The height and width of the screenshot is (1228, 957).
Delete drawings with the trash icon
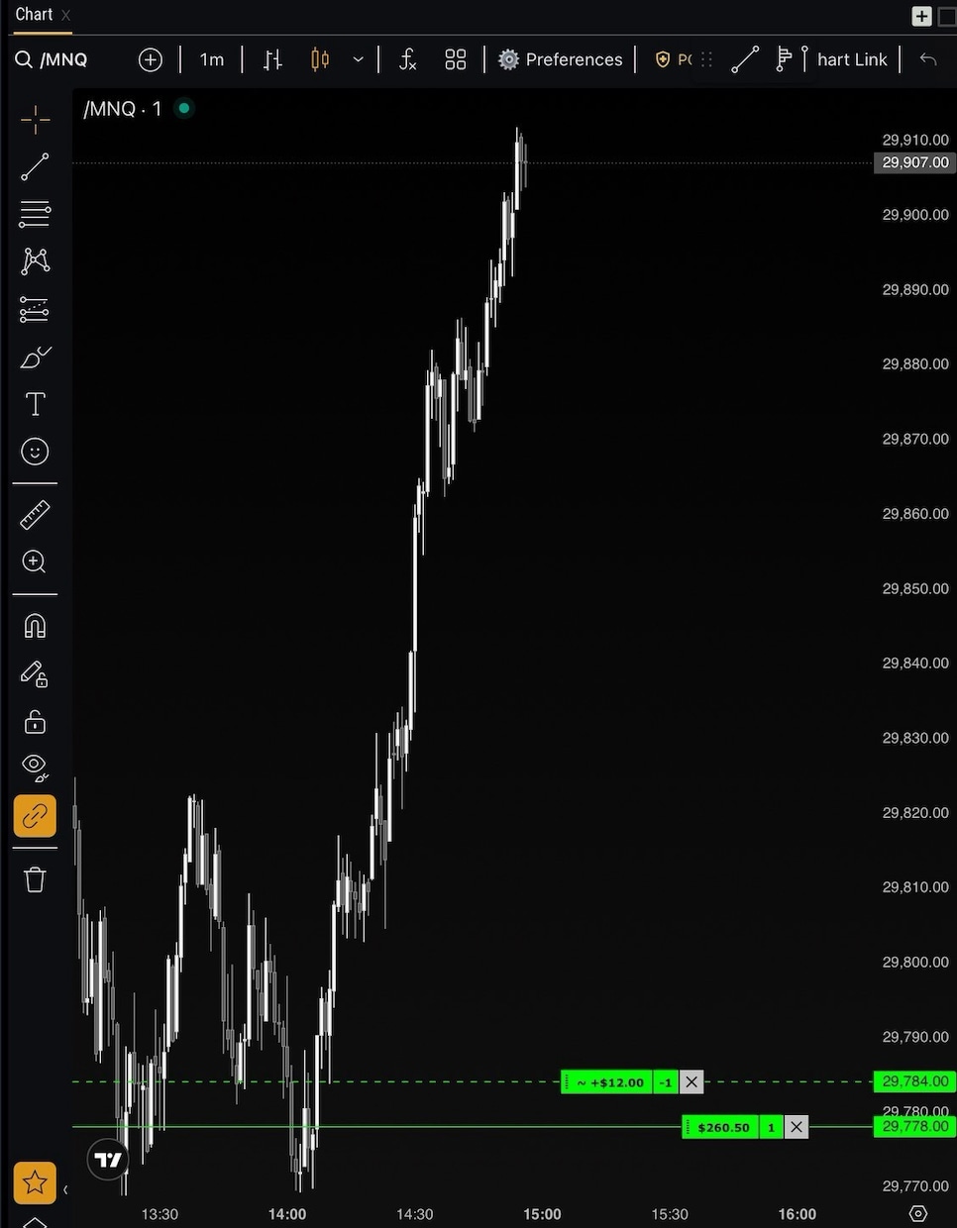[x=35, y=879]
